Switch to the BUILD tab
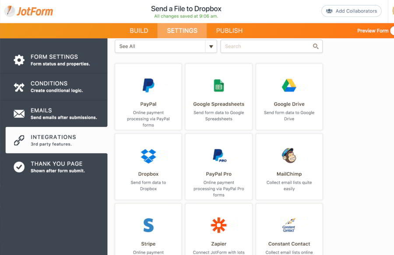The width and height of the screenshot is (394, 255). [x=139, y=31]
